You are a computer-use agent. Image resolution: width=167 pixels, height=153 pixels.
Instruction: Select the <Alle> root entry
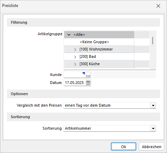tap(79, 35)
